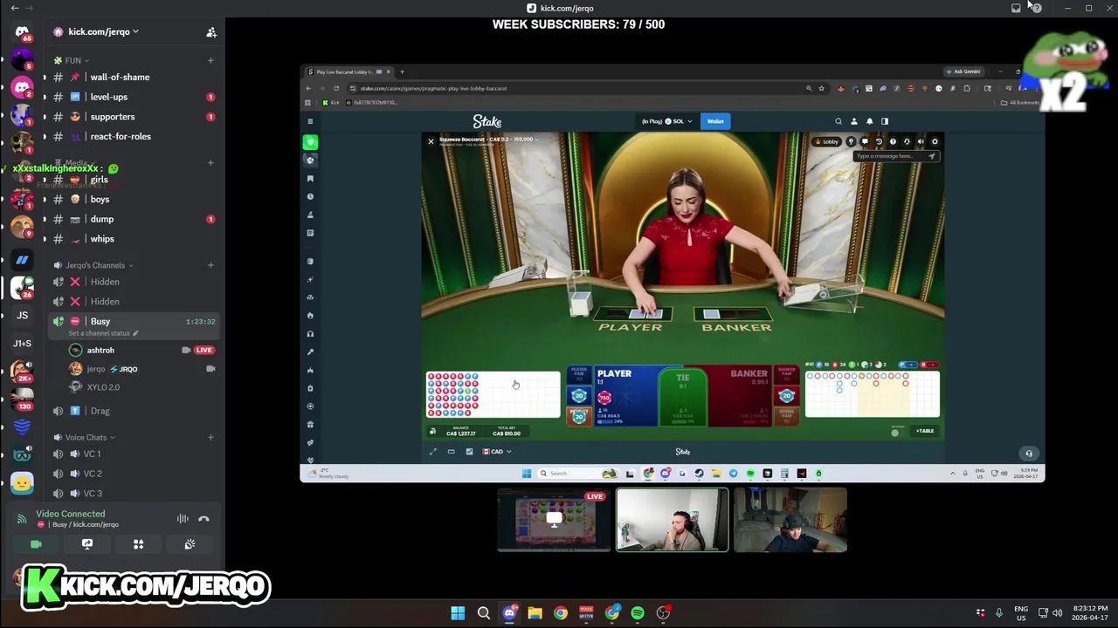Close the Squeeze Baccarat game
Image resolution: width=1118 pixels, height=628 pixels.
[431, 141]
